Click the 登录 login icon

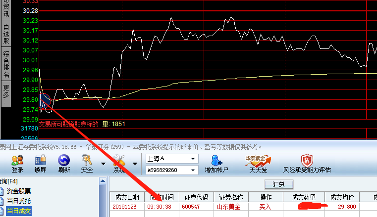(17, 164)
